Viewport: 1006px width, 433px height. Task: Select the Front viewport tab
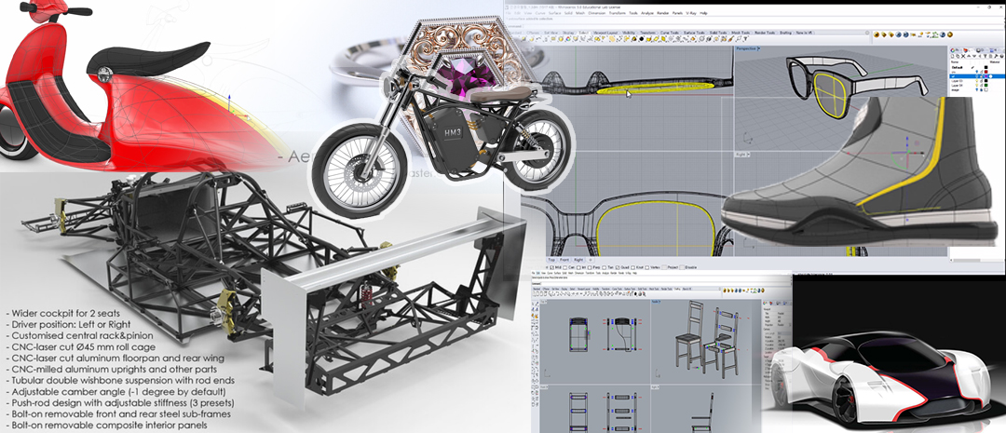coord(564,260)
